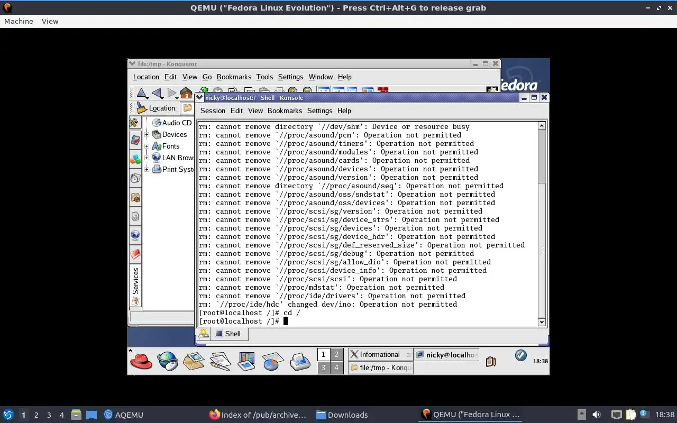Open the Window menu in Konqueror
This screenshot has width=677, height=423.
tap(321, 77)
